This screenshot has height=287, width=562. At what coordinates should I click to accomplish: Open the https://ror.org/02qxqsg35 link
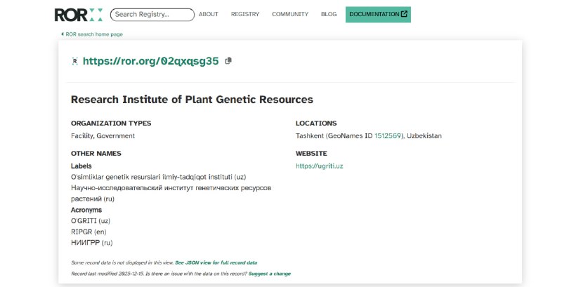150,61
